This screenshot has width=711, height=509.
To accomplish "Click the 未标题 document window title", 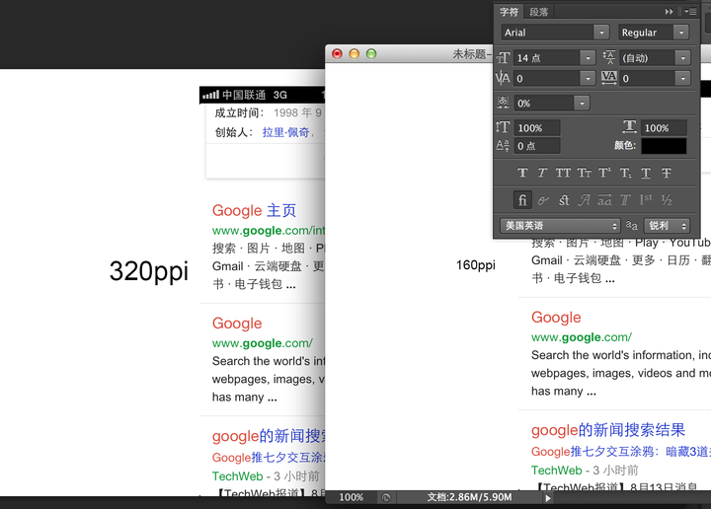I will point(472,54).
